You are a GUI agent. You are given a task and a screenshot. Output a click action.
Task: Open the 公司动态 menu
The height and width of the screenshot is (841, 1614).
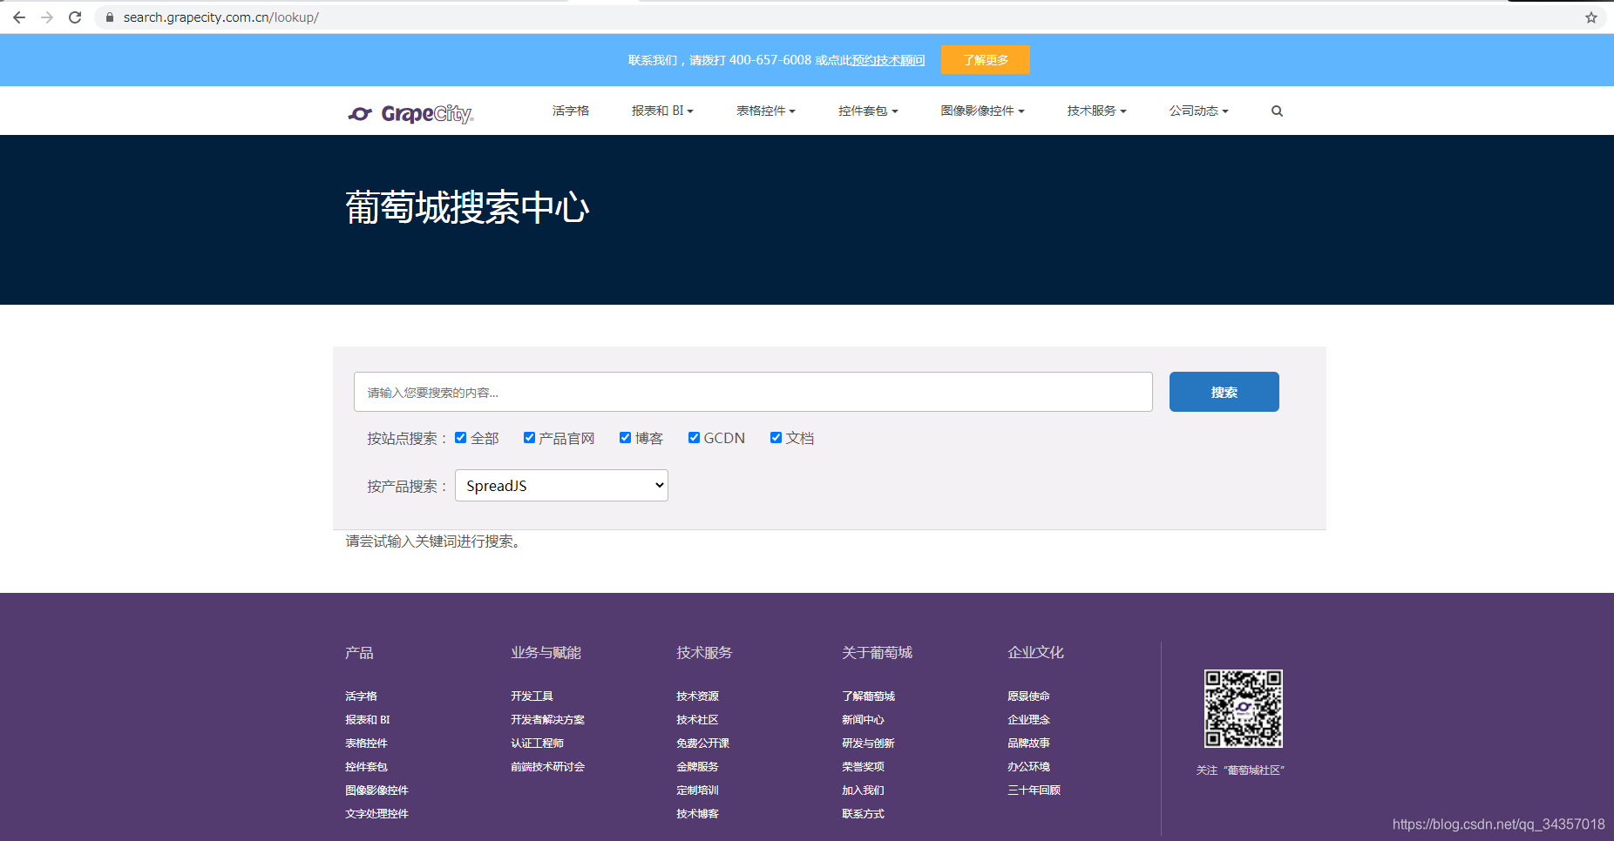1198,111
